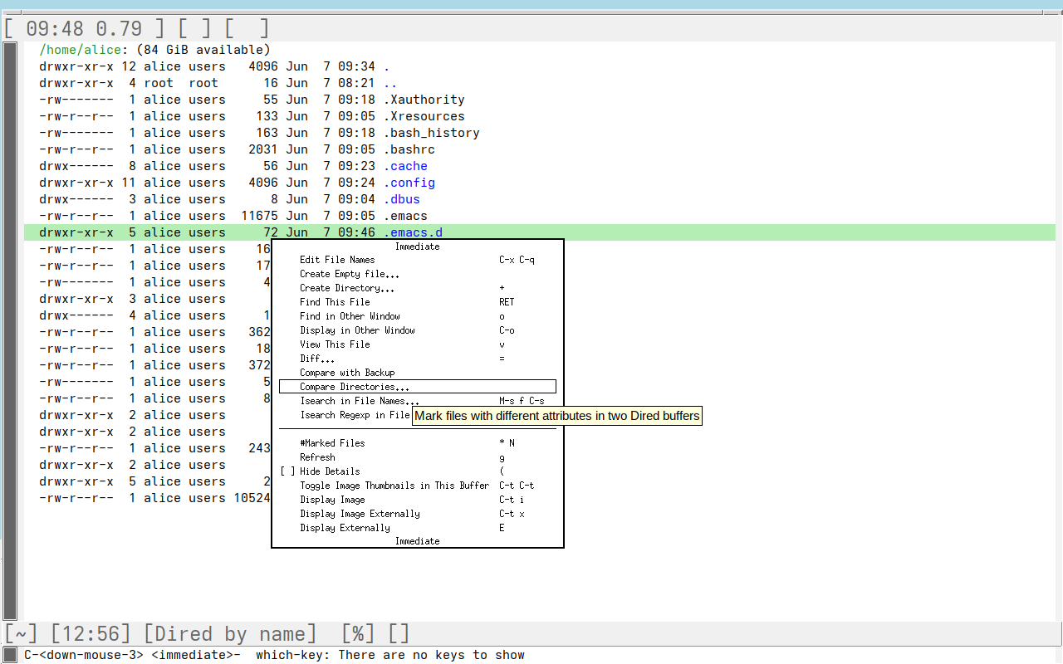This screenshot has height=664, width=1063.
Task: Click the root owner in the .. row
Action: pyautogui.click(x=159, y=83)
